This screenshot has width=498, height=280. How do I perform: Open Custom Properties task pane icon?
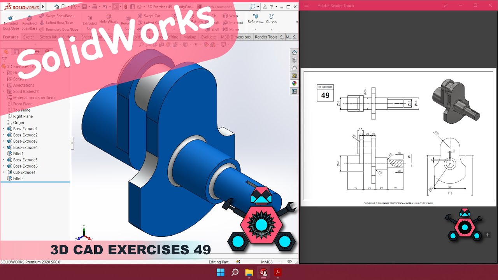point(294,91)
